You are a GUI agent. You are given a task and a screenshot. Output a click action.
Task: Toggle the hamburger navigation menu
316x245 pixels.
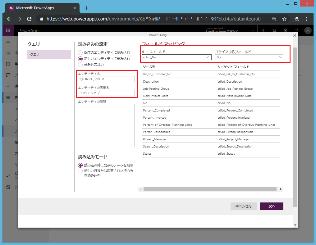(x=8, y=42)
